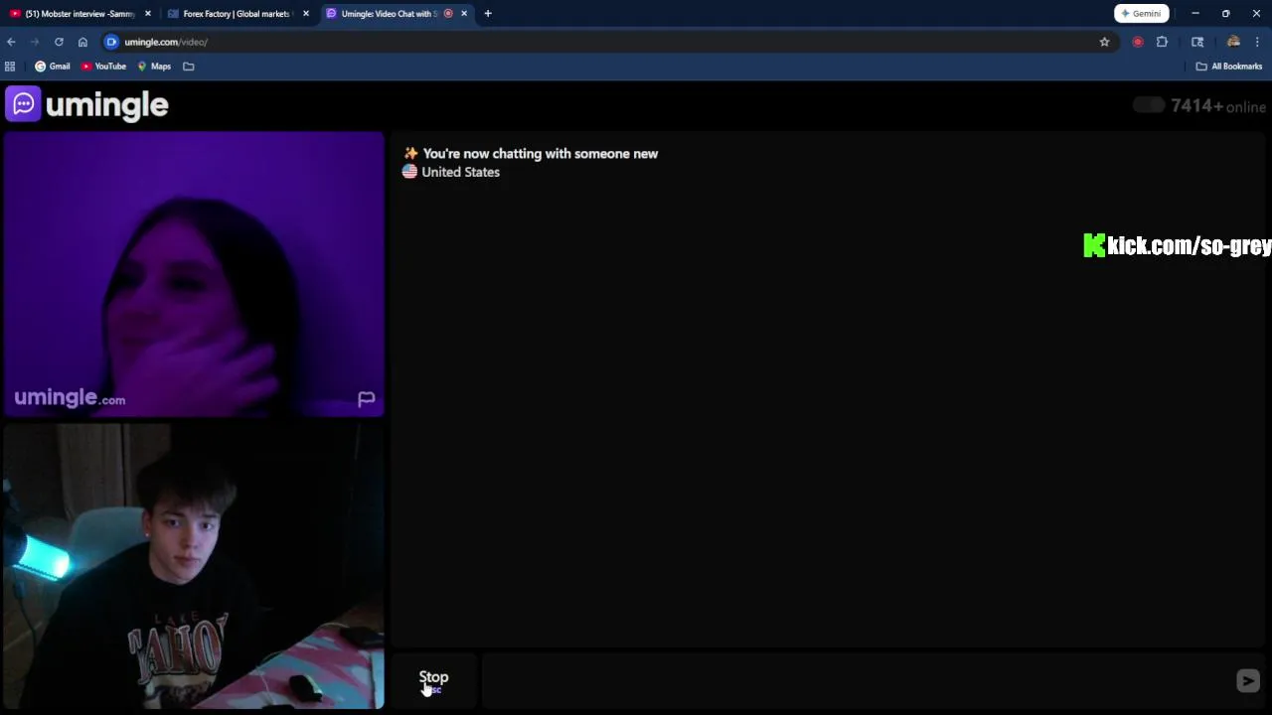
Task: Close the Forex Factory tab
Action: (306, 14)
